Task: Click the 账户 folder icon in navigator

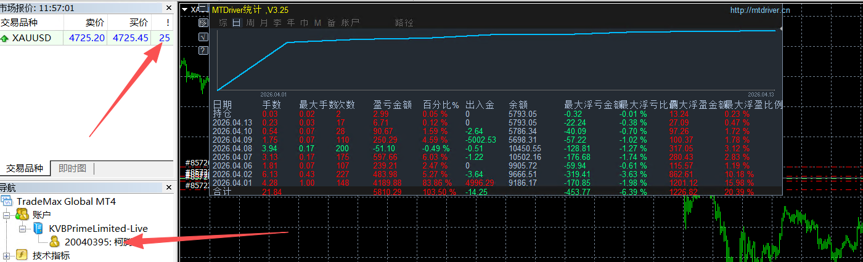Action: (x=22, y=215)
